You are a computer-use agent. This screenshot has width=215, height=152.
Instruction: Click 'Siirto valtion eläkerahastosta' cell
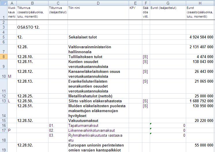coord(98,101)
